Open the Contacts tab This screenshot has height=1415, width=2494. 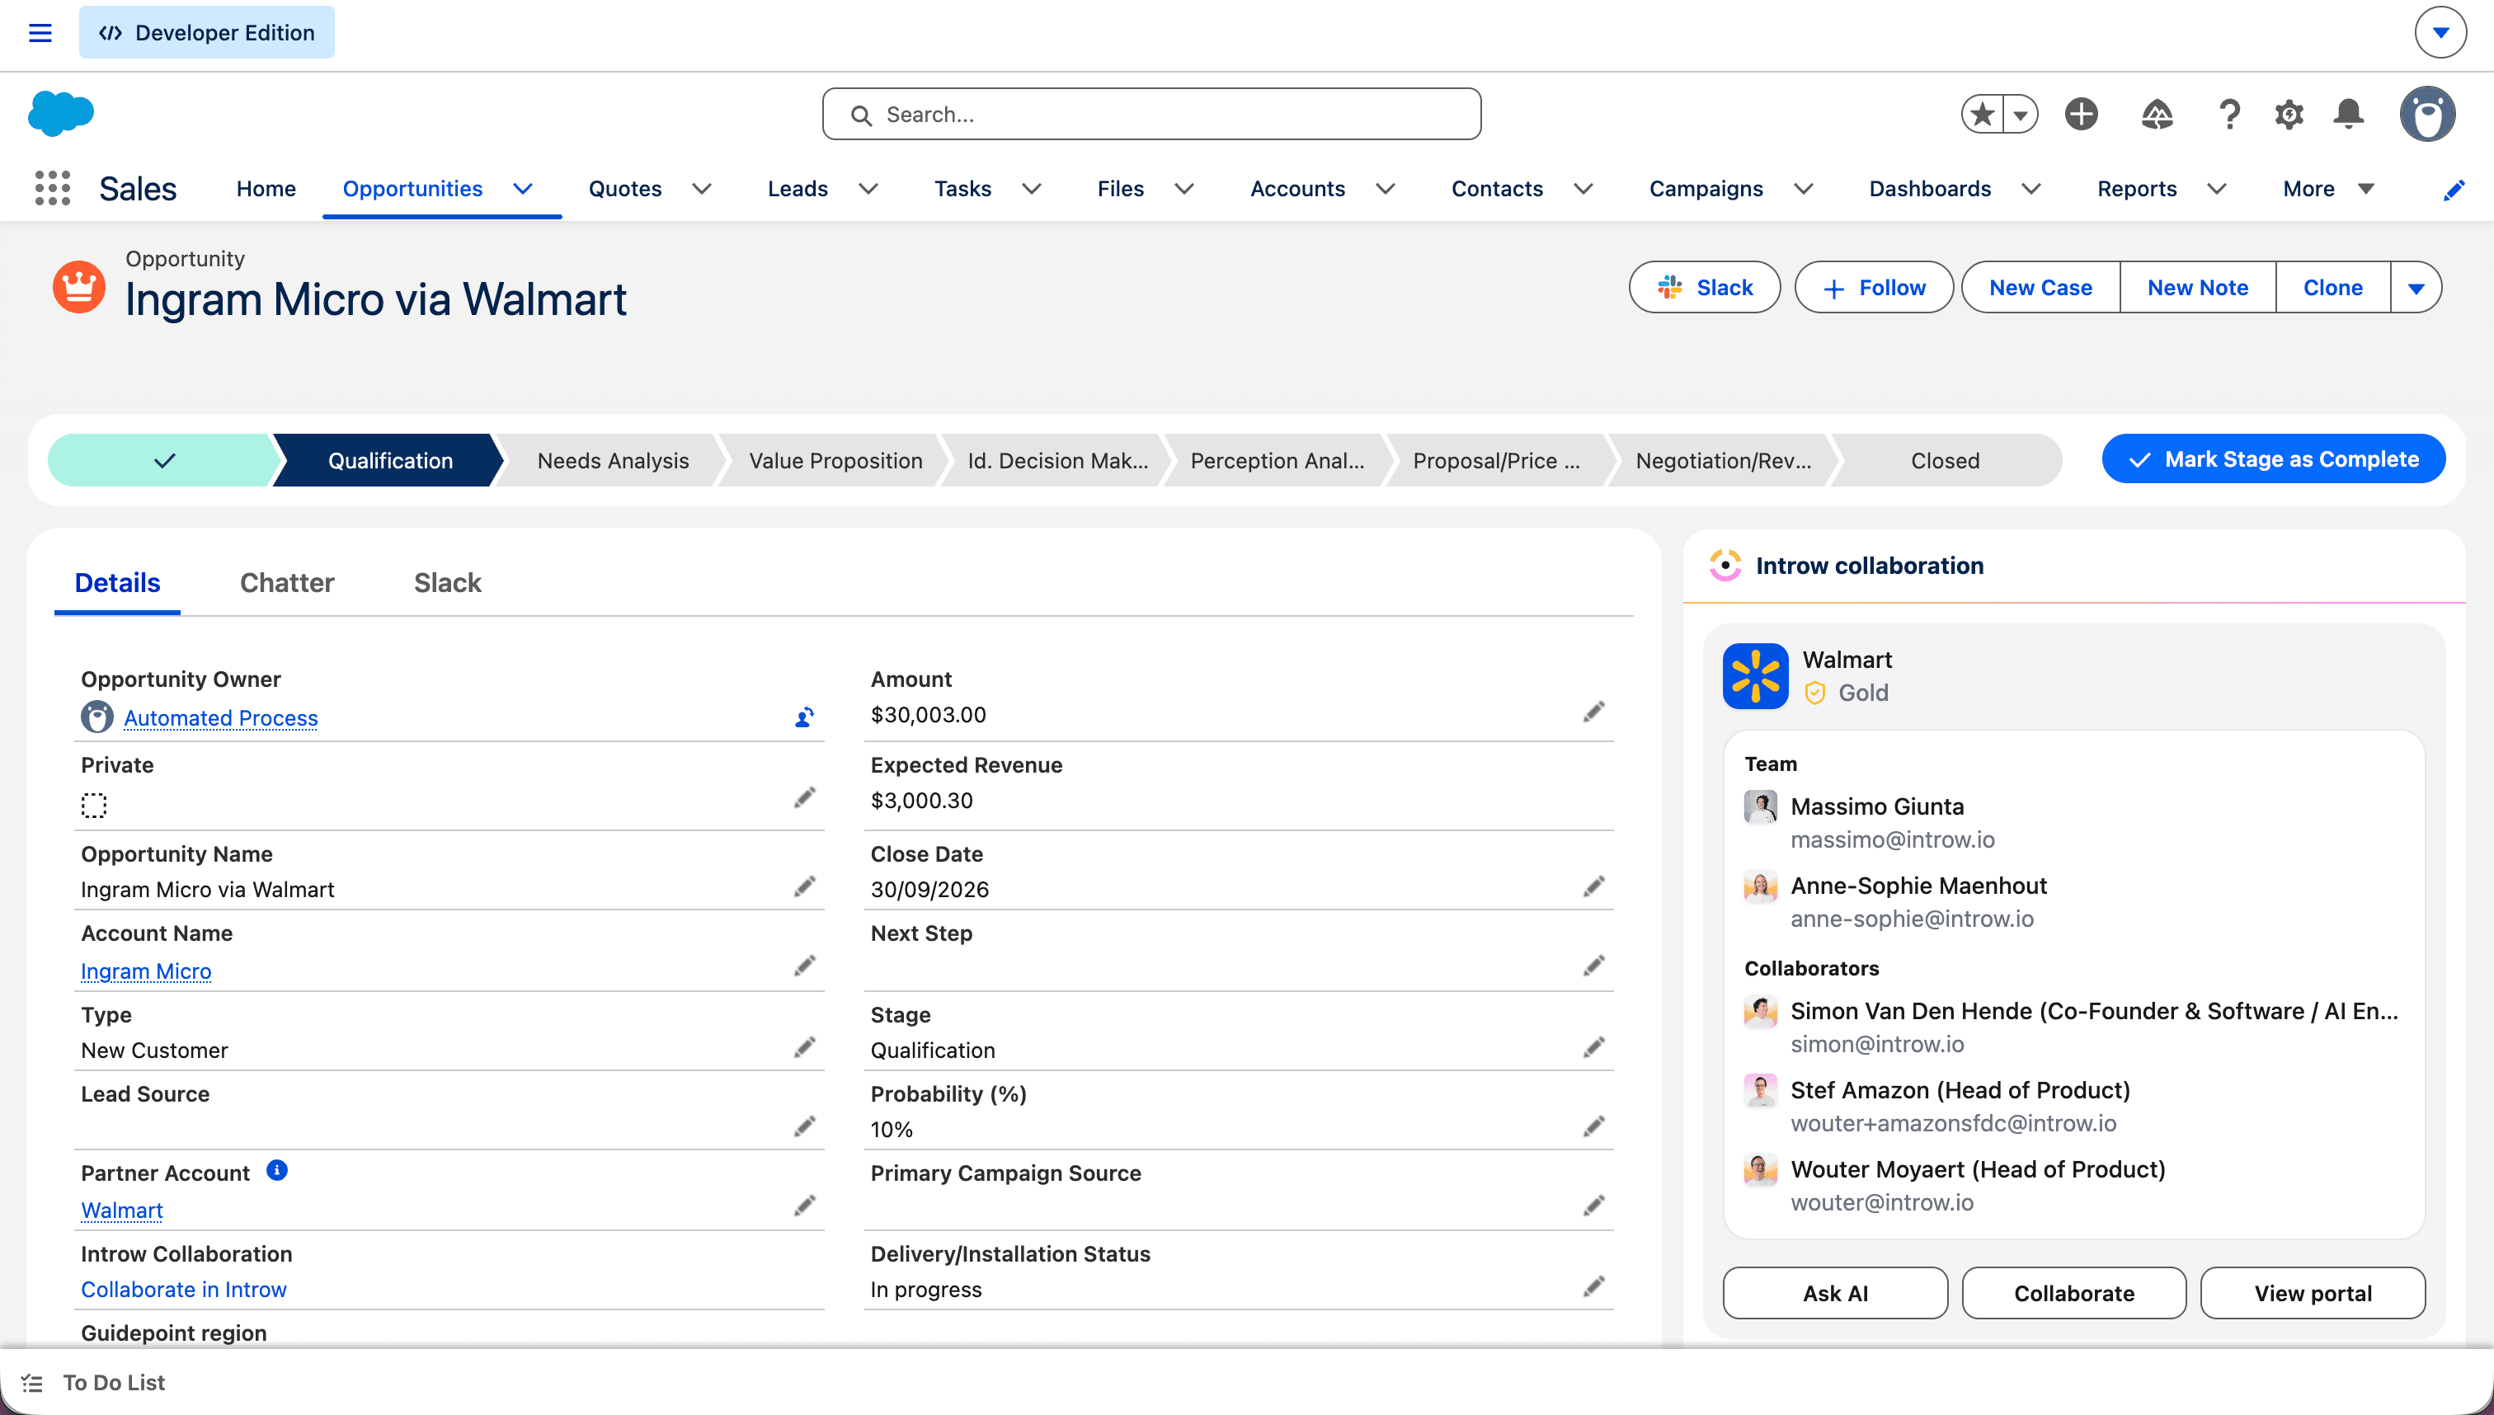(x=1497, y=189)
